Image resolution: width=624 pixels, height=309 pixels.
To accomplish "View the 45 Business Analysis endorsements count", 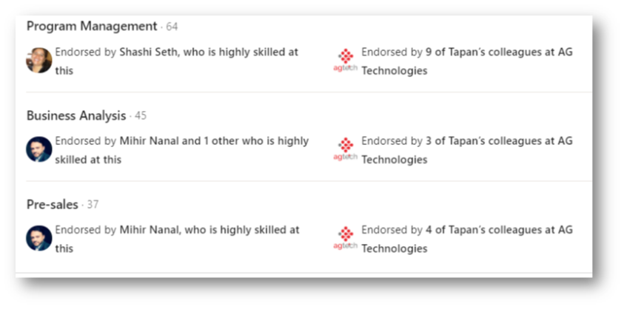I will pyautogui.click(x=141, y=116).
